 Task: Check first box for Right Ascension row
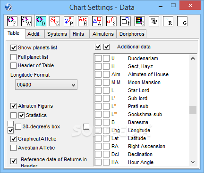[x=98, y=146]
